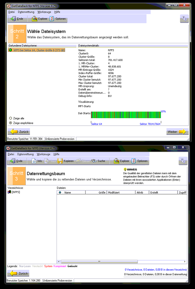Open Info in Datenrettungsbaum toolbar
Image resolution: width=195 pixels, height=289 pixels.
(x=37, y=161)
